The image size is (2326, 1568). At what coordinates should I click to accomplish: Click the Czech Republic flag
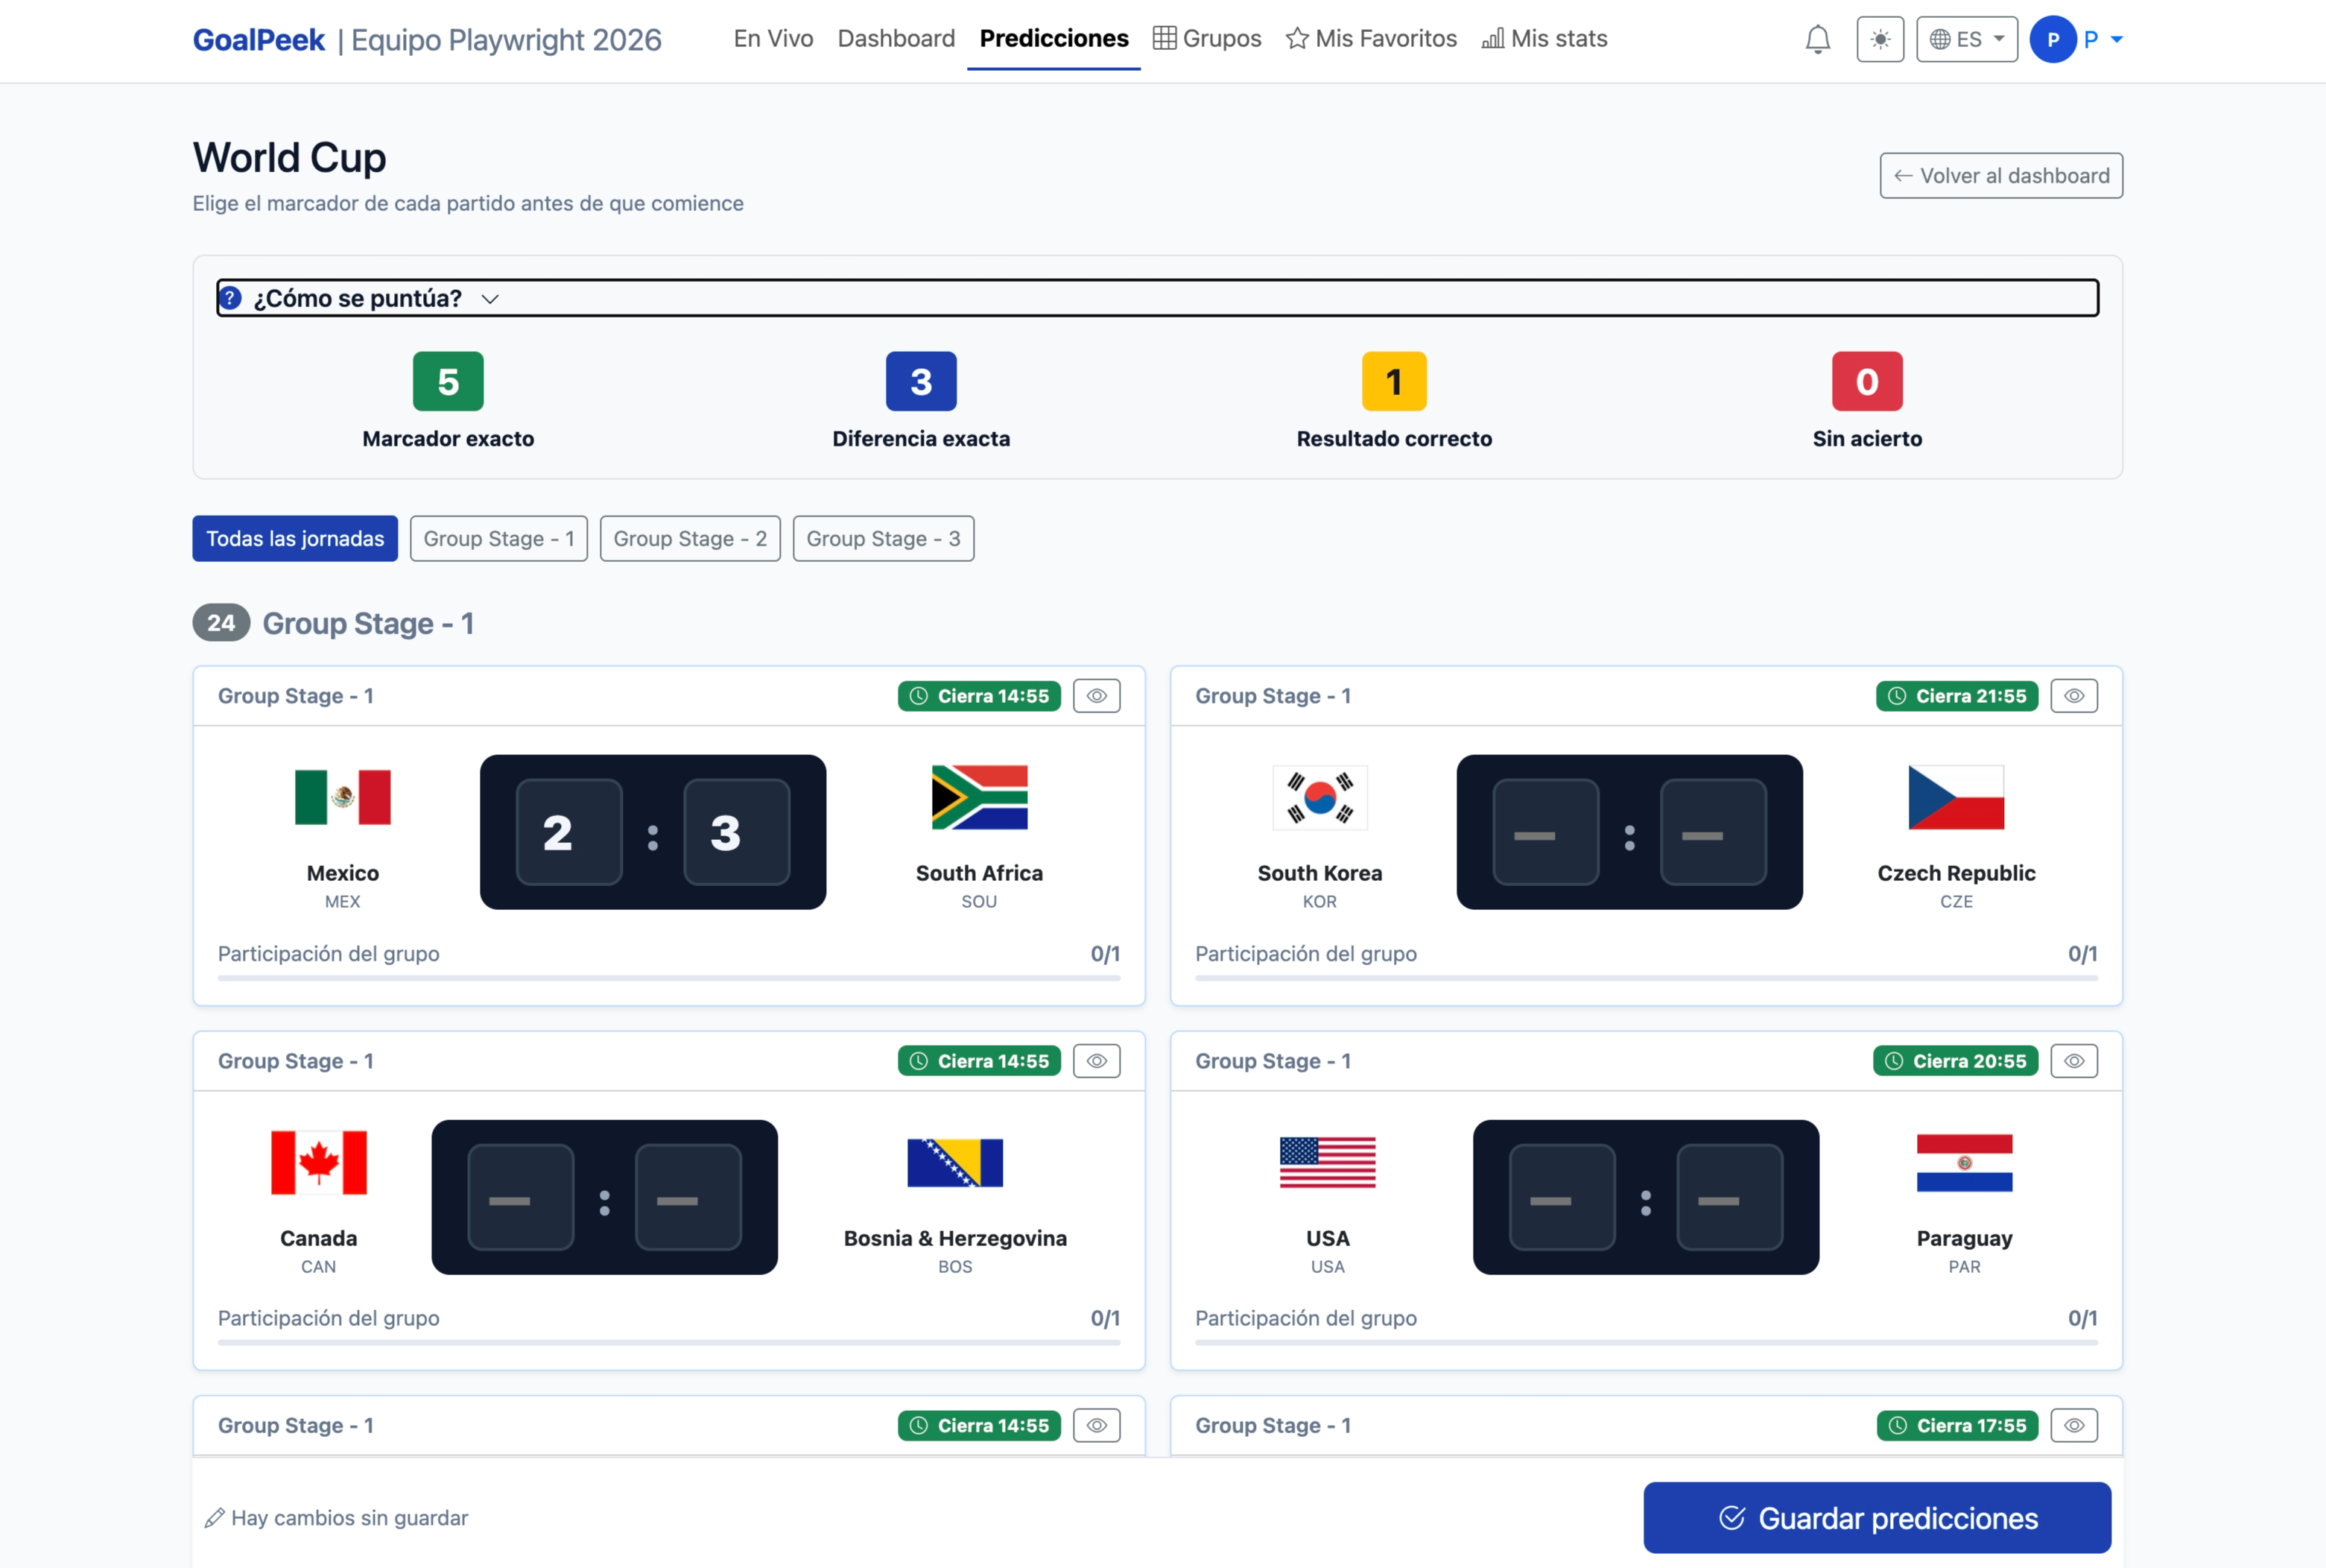click(1956, 797)
